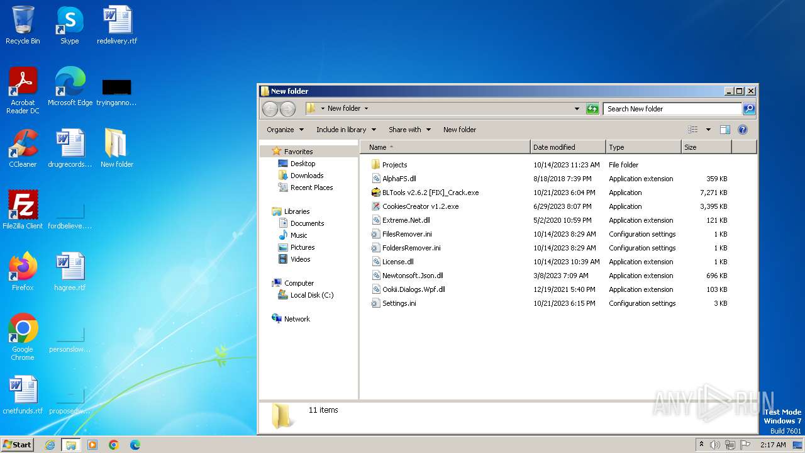Select Extreme.Net.dll file
The width and height of the screenshot is (805, 453).
pos(406,220)
